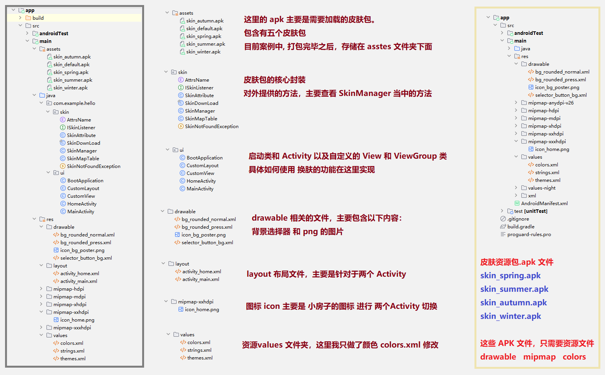Click BootApplication class icon in left project tree
This screenshot has height=375, width=605.
[63, 180]
